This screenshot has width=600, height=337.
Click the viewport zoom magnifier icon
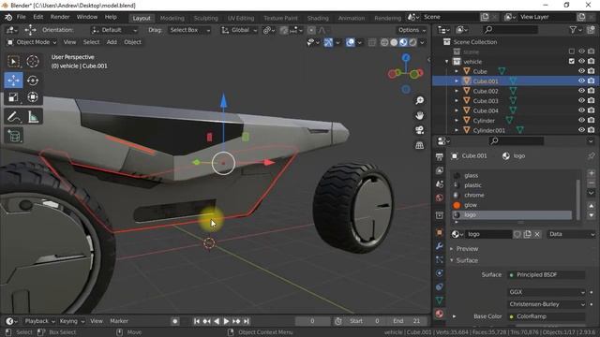[420, 100]
